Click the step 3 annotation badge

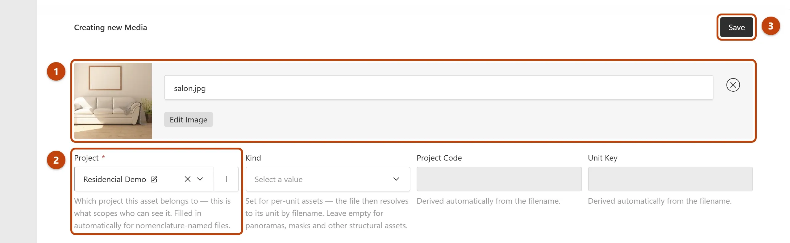click(771, 26)
